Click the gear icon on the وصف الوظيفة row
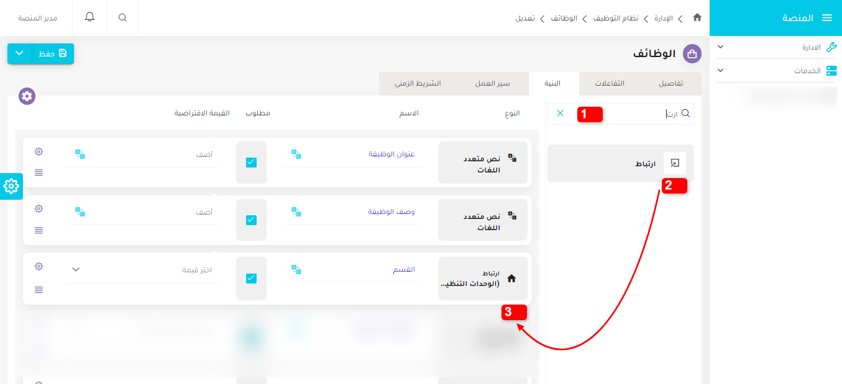The height and width of the screenshot is (384, 842). (x=39, y=208)
